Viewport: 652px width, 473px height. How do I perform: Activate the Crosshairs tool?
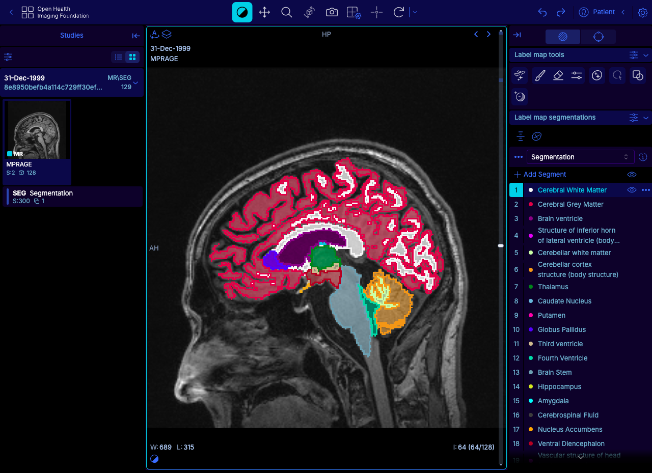pos(376,12)
